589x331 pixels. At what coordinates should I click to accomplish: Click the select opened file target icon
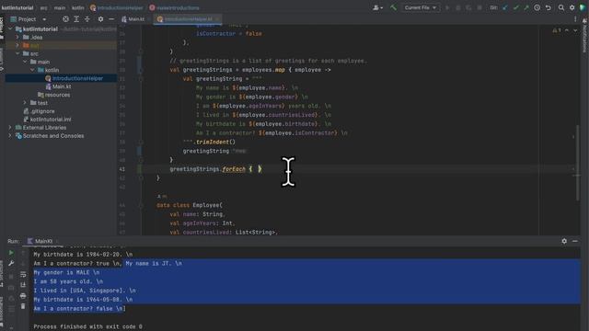[x=65, y=19]
